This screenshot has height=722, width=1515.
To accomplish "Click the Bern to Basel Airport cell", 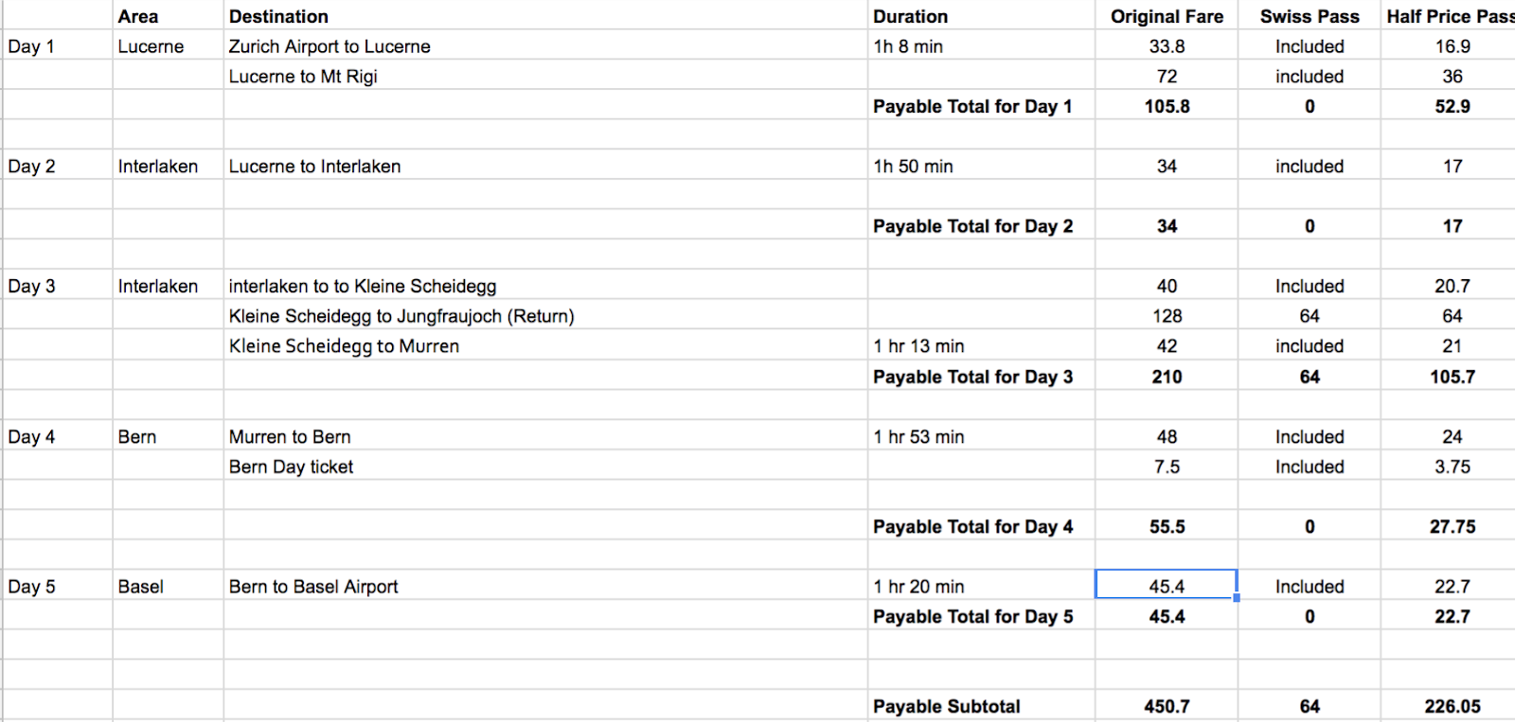I will (545, 587).
